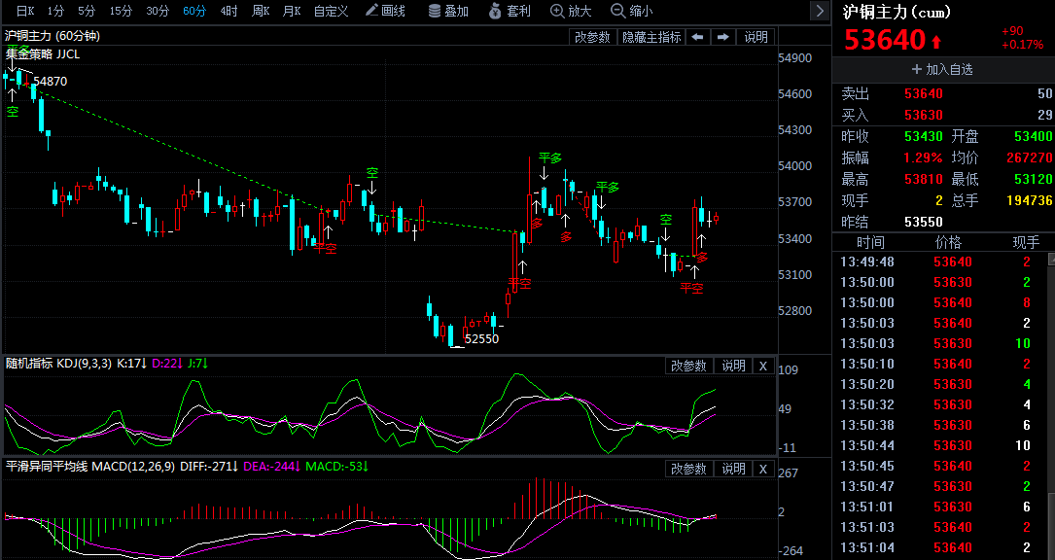Click the 52550 low price label on chart
The image size is (1055, 560).
(x=481, y=339)
